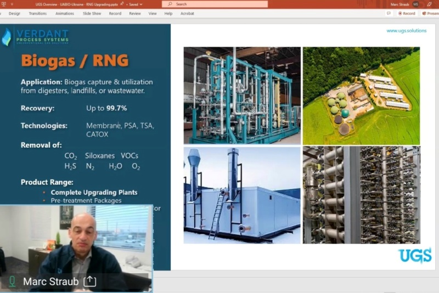Open the Design ribbon tab
The image size is (439, 293).
tap(14, 13)
